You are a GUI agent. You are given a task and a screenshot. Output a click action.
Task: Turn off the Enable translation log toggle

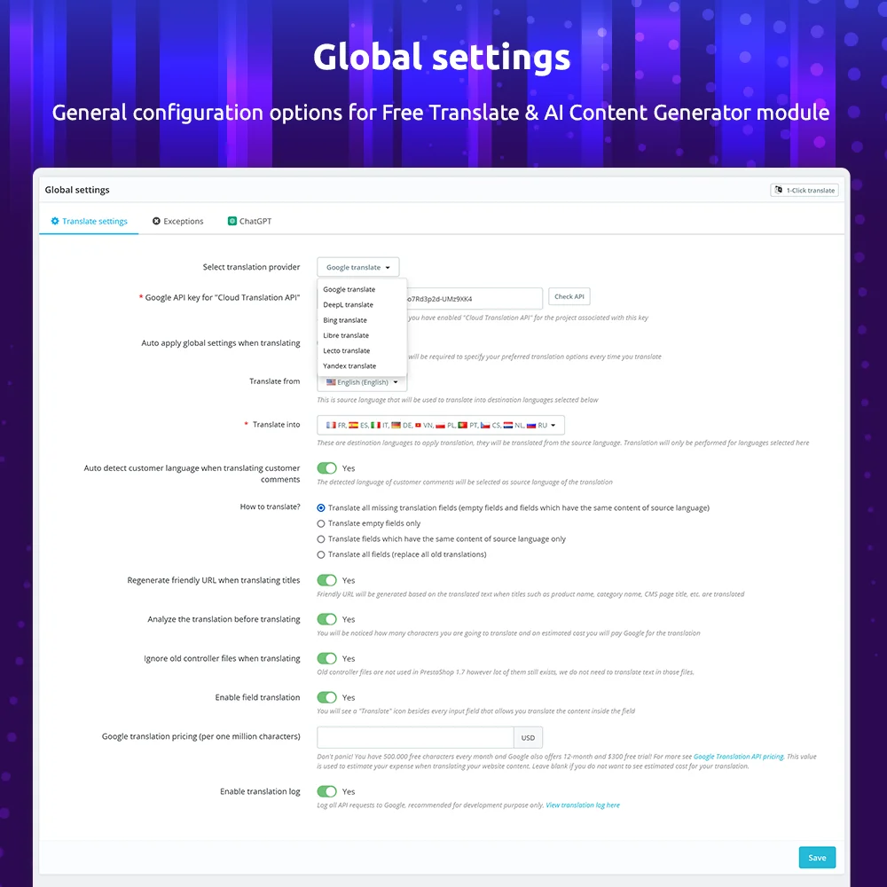(328, 791)
